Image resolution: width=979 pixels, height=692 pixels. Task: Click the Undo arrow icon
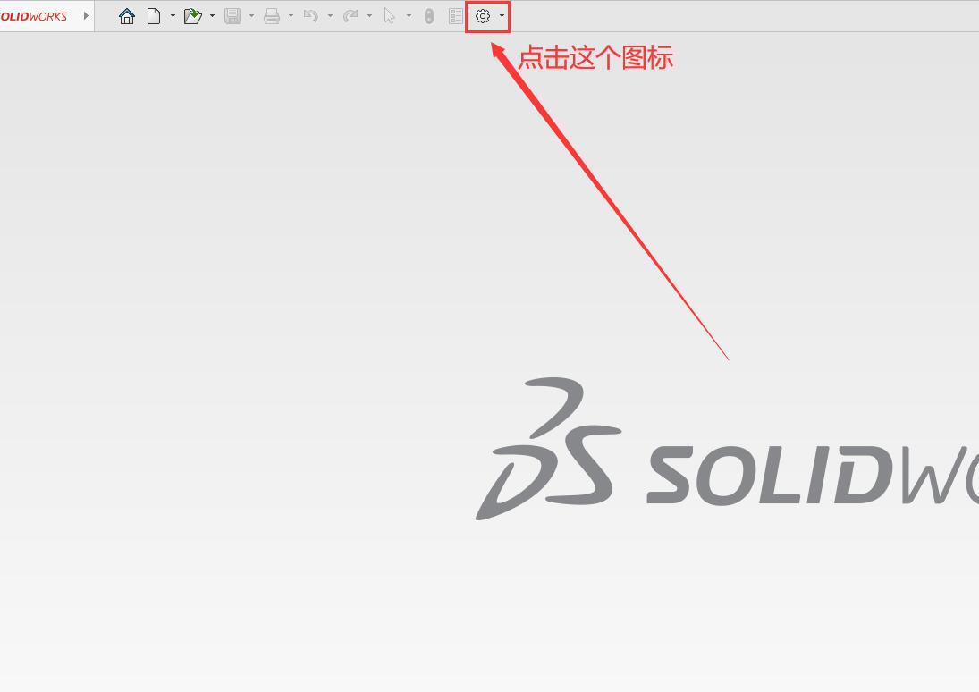point(311,16)
